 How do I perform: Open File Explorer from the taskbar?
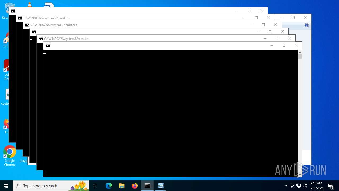tap(122, 186)
